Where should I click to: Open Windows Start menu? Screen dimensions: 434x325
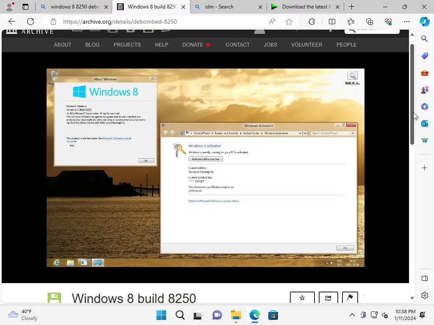coord(161,315)
